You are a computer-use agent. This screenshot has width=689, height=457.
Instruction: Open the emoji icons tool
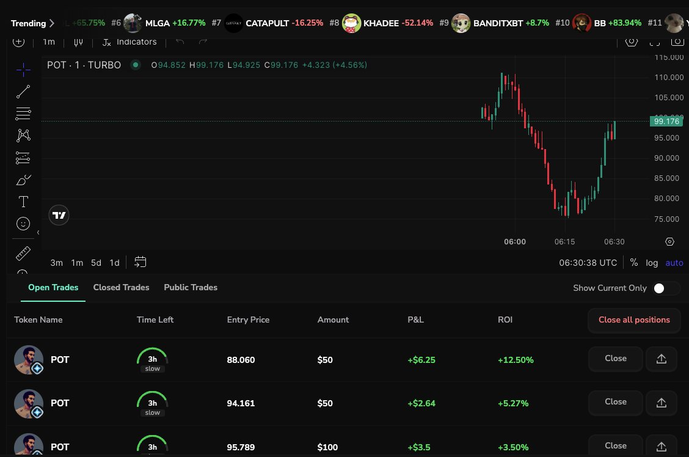coord(23,224)
